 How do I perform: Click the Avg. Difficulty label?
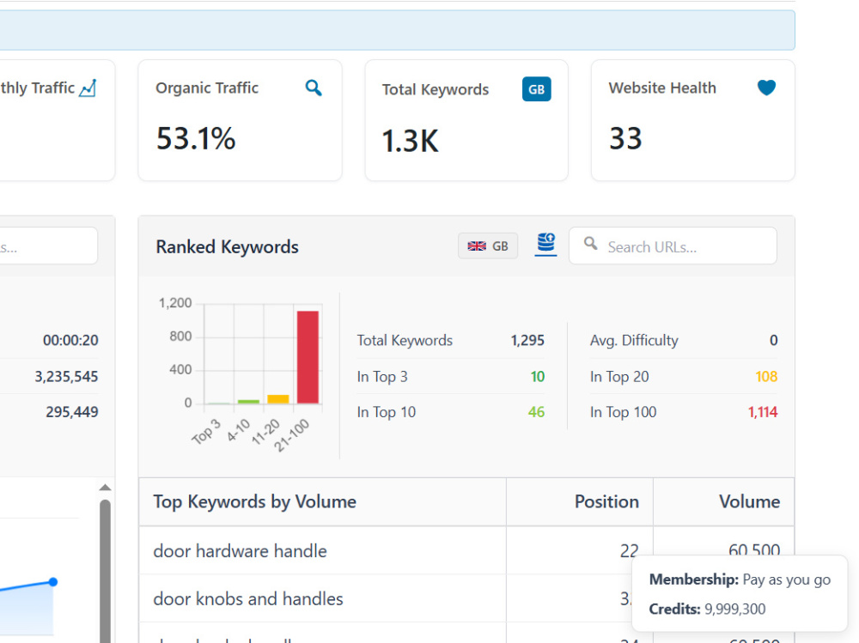pos(634,341)
